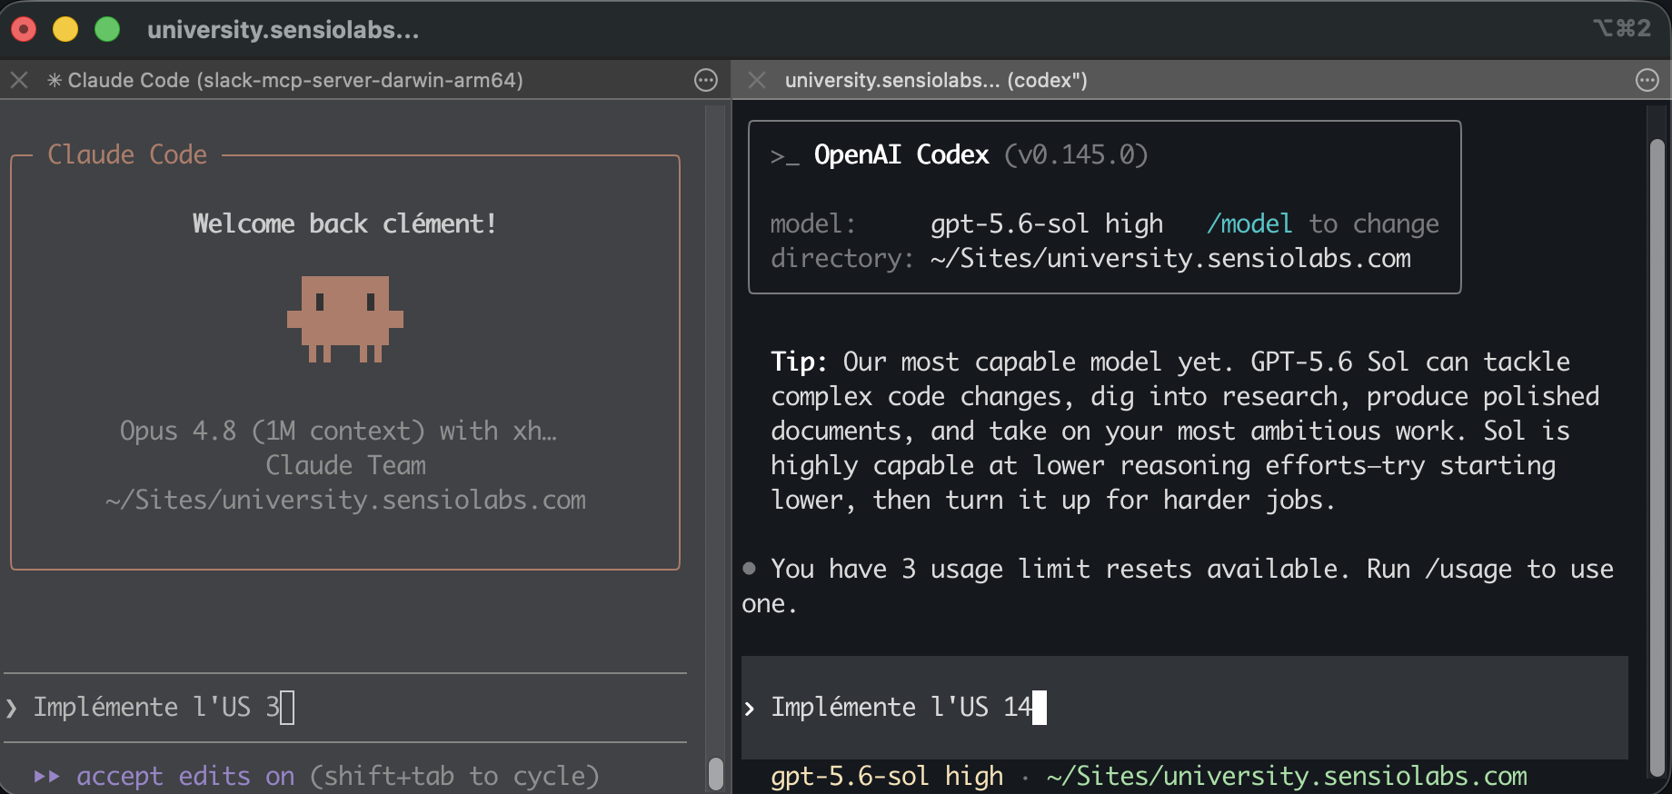Screen dimensions: 1672x794
Task: Switch to the Claude Code (slack-mcp-server) tab
Action: [x=285, y=80]
